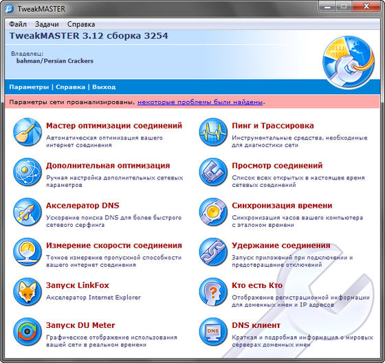Image resolution: width=385 pixels, height=363 pixels.
Task: Click 'bahman/Persian Crackers' owner name
Action: coord(55,61)
